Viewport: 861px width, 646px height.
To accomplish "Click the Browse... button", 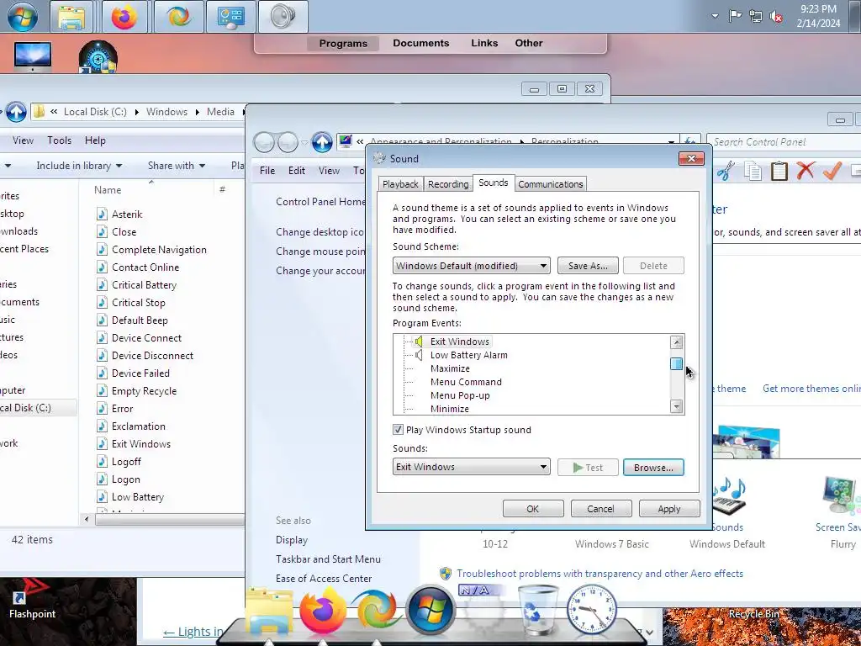I will coord(653,468).
